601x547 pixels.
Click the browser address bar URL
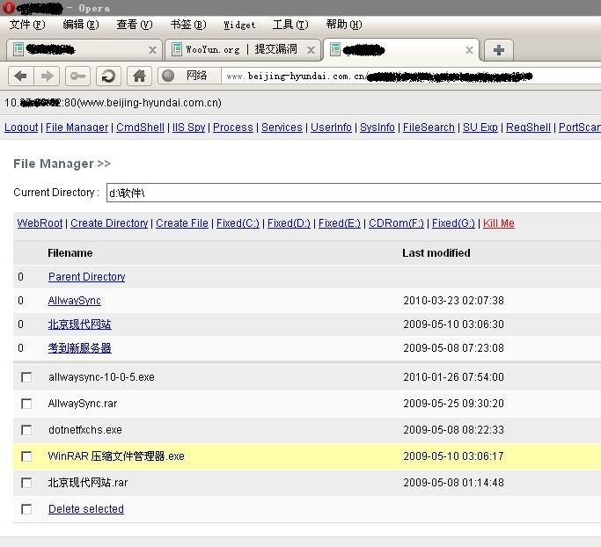coord(411,77)
